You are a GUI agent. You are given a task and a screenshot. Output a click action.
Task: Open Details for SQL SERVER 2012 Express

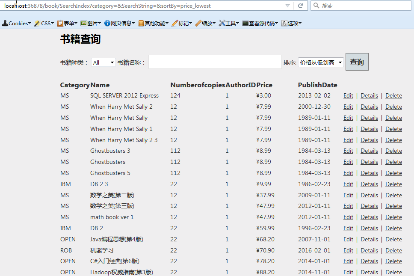pyautogui.click(x=369, y=95)
